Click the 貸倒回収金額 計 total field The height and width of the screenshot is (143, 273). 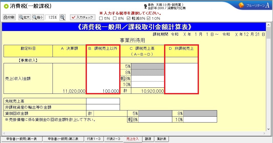(110, 114)
